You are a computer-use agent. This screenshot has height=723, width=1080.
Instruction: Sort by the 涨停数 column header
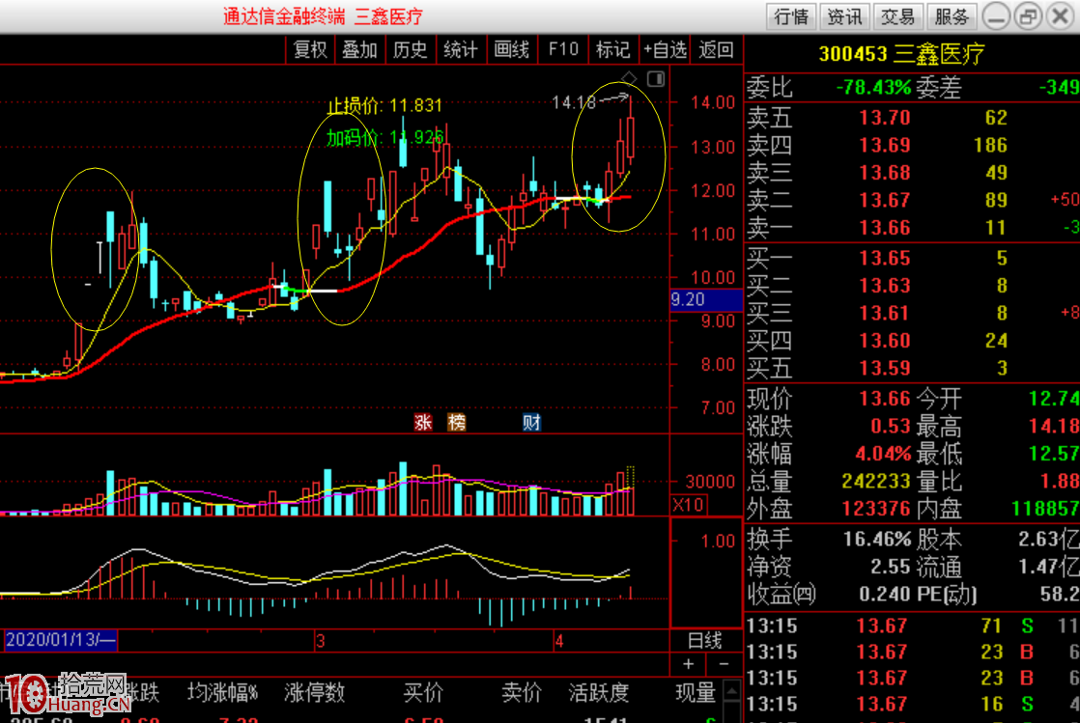(315, 693)
